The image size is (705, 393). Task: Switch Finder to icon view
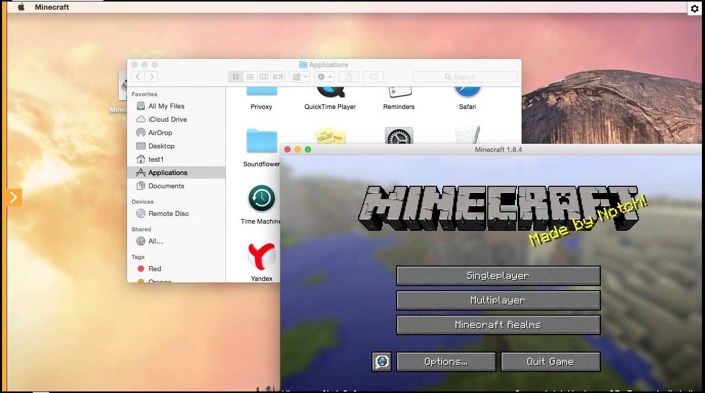click(x=236, y=77)
